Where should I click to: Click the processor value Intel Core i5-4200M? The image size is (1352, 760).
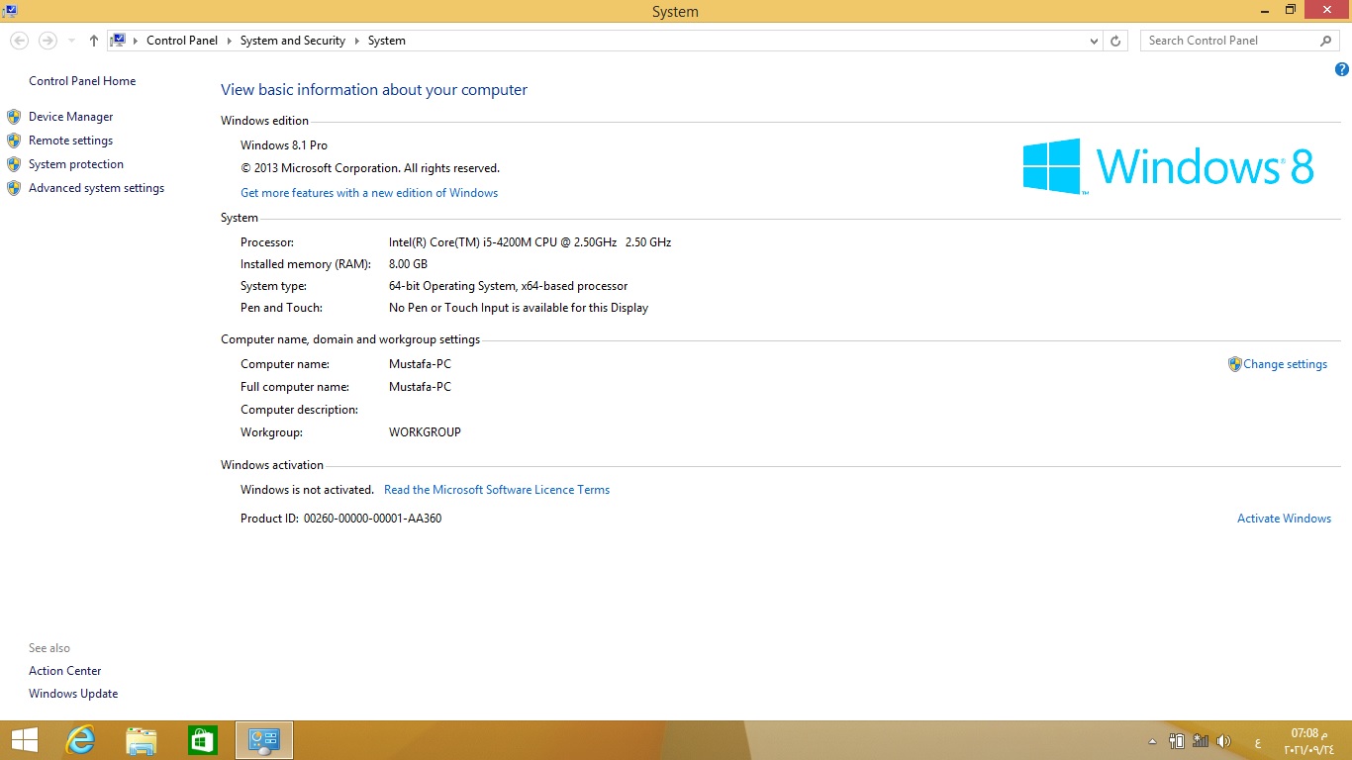tap(530, 242)
